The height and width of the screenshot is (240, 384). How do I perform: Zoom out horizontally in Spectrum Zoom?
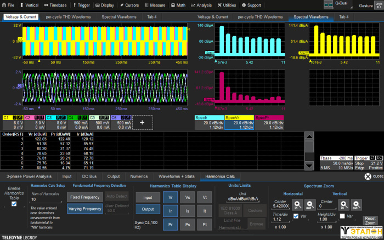tap(310, 204)
